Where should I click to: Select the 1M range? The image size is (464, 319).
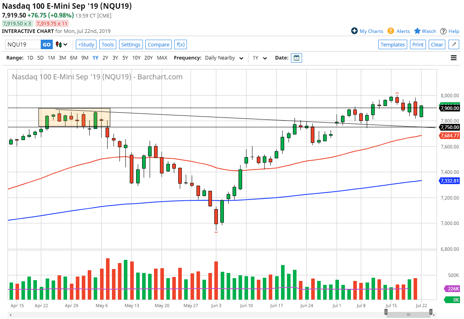[51, 58]
